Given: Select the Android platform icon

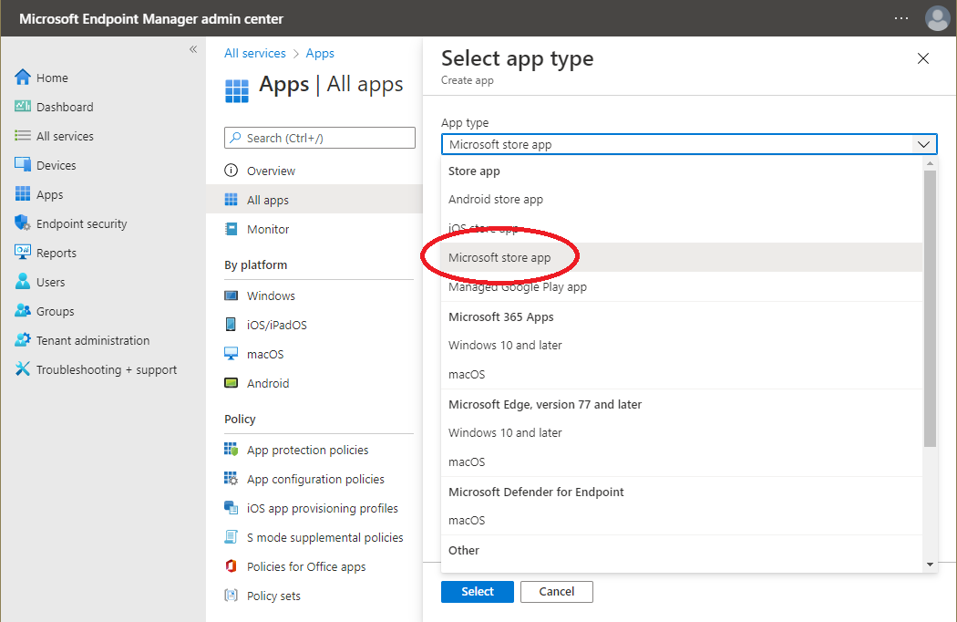Looking at the screenshot, I should (x=232, y=383).
